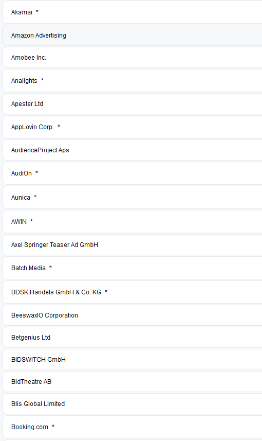Expand Amobee Inc. vendor details
This screenshot has width=262, height=441.
tap(132, 58)
